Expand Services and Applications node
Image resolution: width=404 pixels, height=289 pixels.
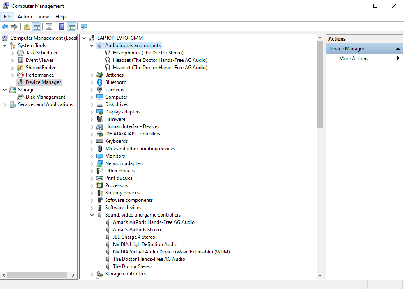[5, 104]
